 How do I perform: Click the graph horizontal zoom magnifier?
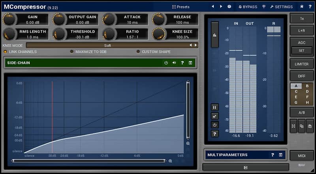[170, 161]
